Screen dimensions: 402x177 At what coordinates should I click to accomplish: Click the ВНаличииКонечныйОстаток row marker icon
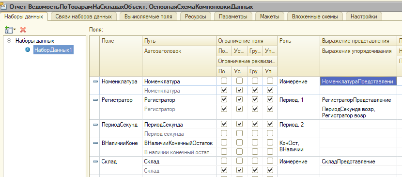coord(95,143)
